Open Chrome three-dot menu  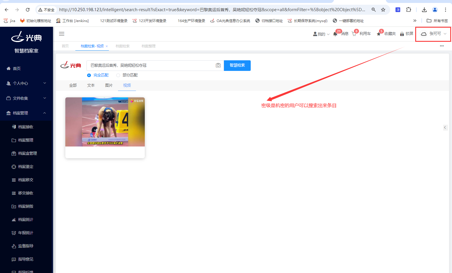coord(446,10)
